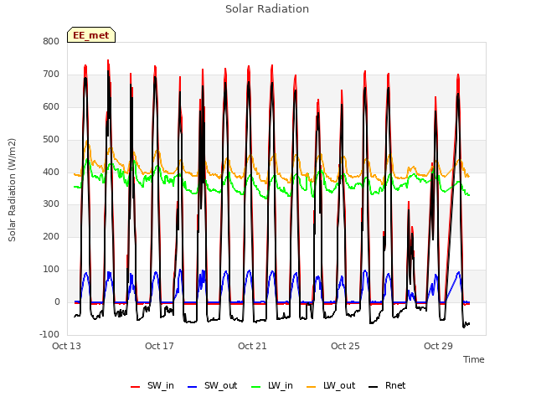Click the Solar Radiation chart title
Image resolution: width=536 pixels, height=402 pixels.
tap(267, 9)
